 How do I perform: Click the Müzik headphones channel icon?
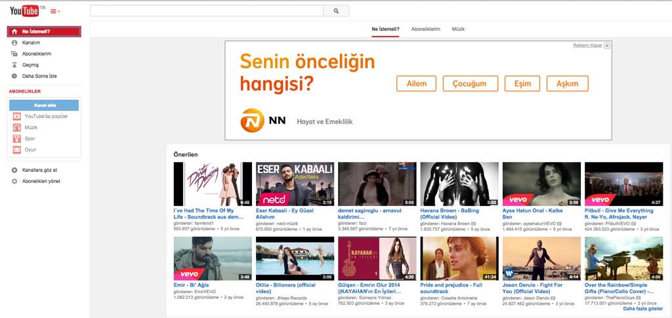click(x=16, y=128)
